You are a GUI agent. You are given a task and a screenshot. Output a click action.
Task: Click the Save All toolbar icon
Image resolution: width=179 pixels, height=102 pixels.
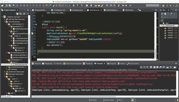[10, 6]
